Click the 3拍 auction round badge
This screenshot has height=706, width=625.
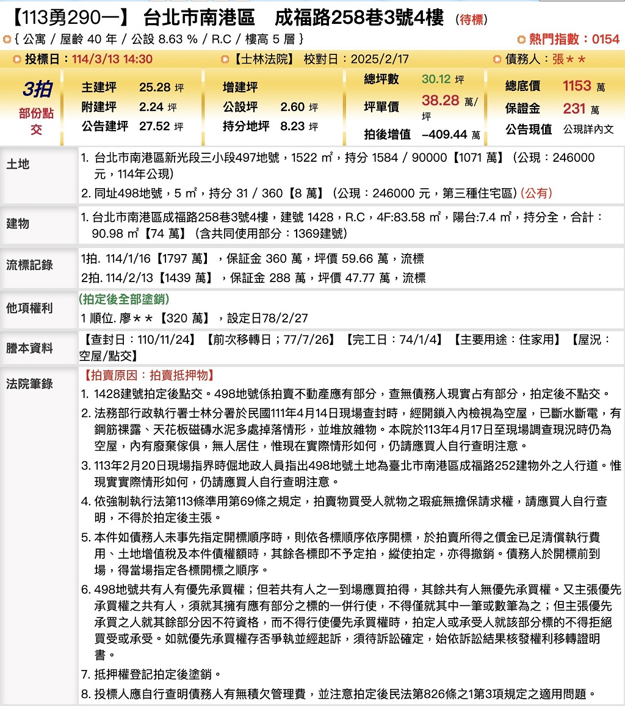pos(37,89)
